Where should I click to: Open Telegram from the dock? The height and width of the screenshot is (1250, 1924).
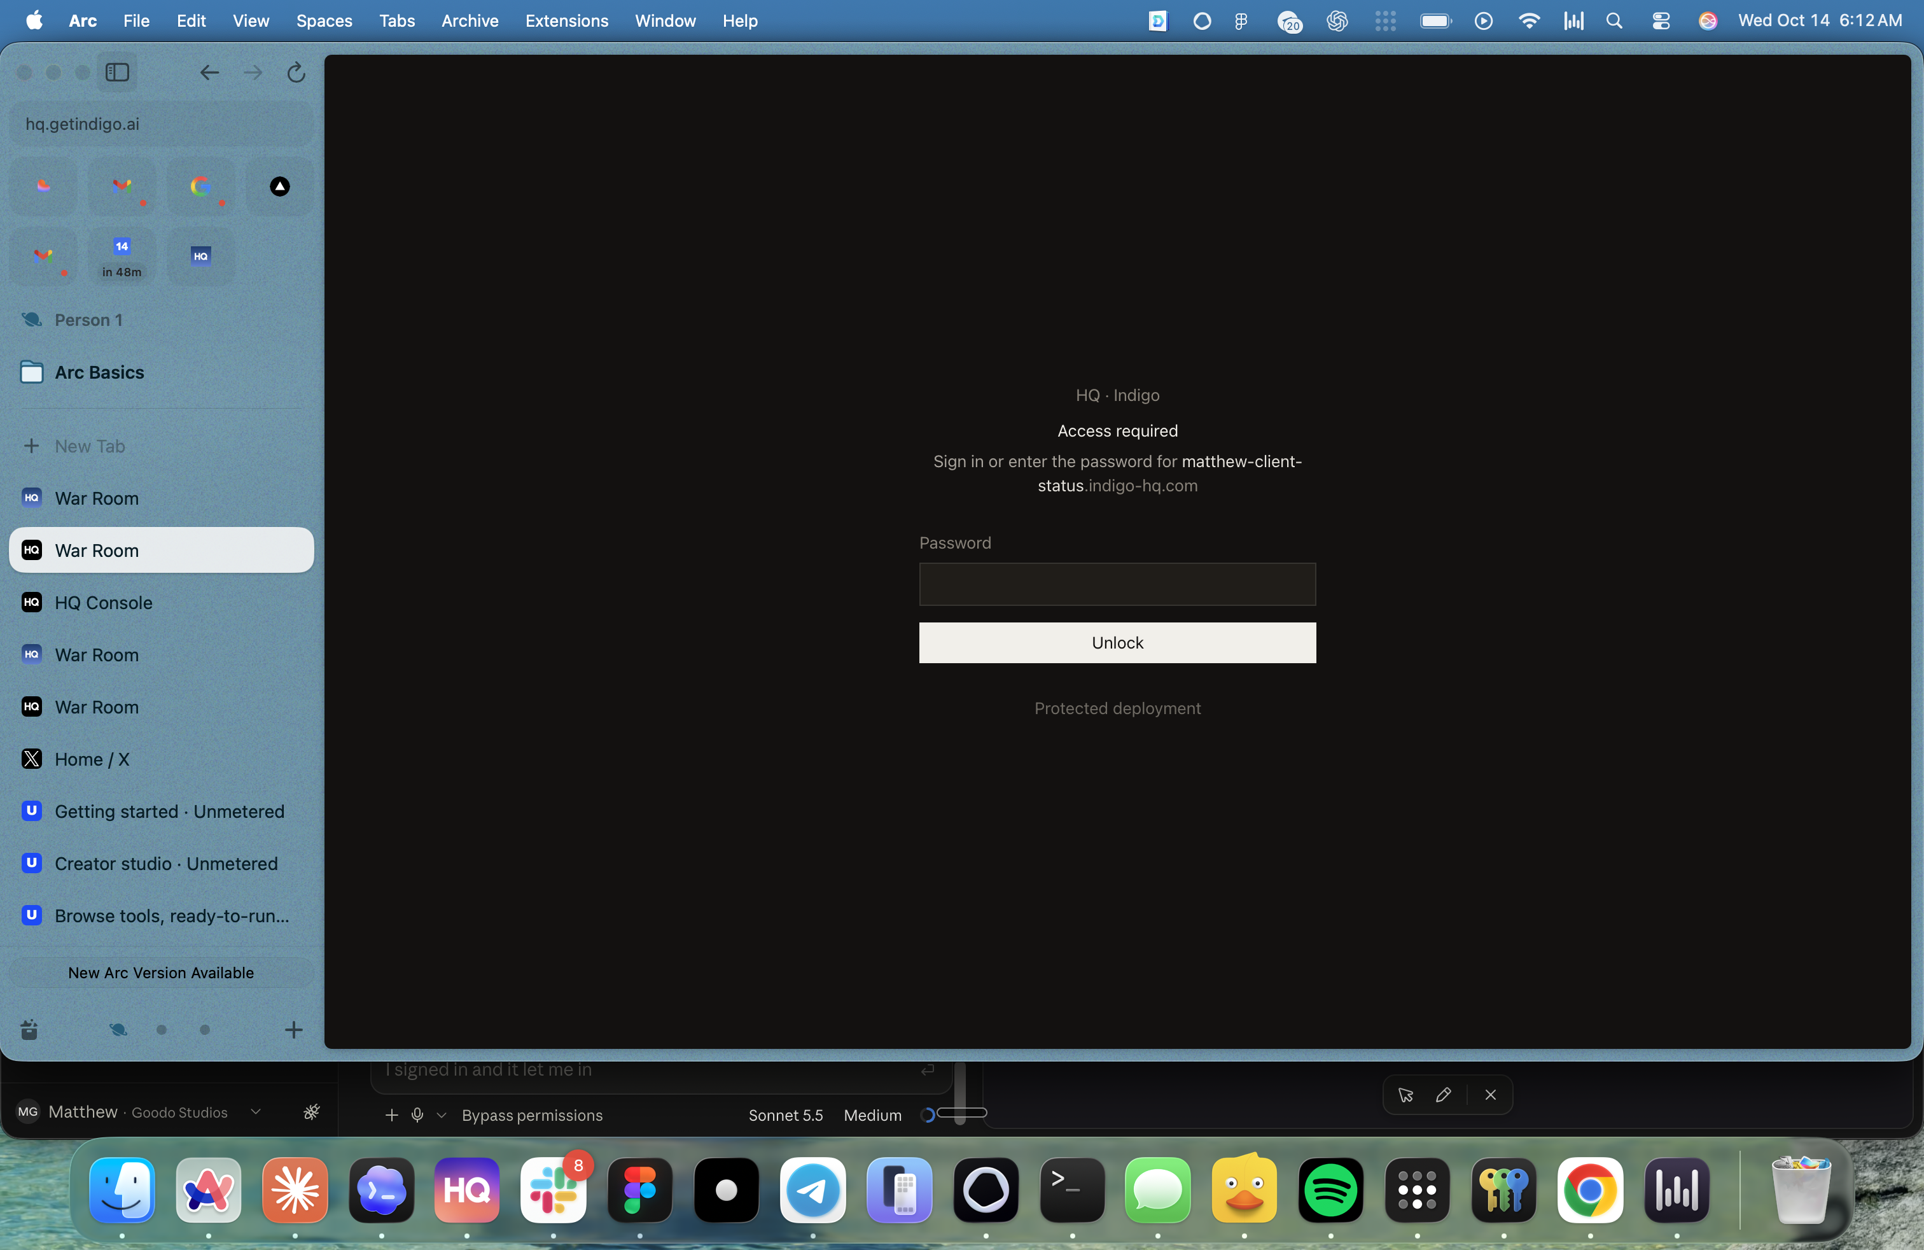812,1190
